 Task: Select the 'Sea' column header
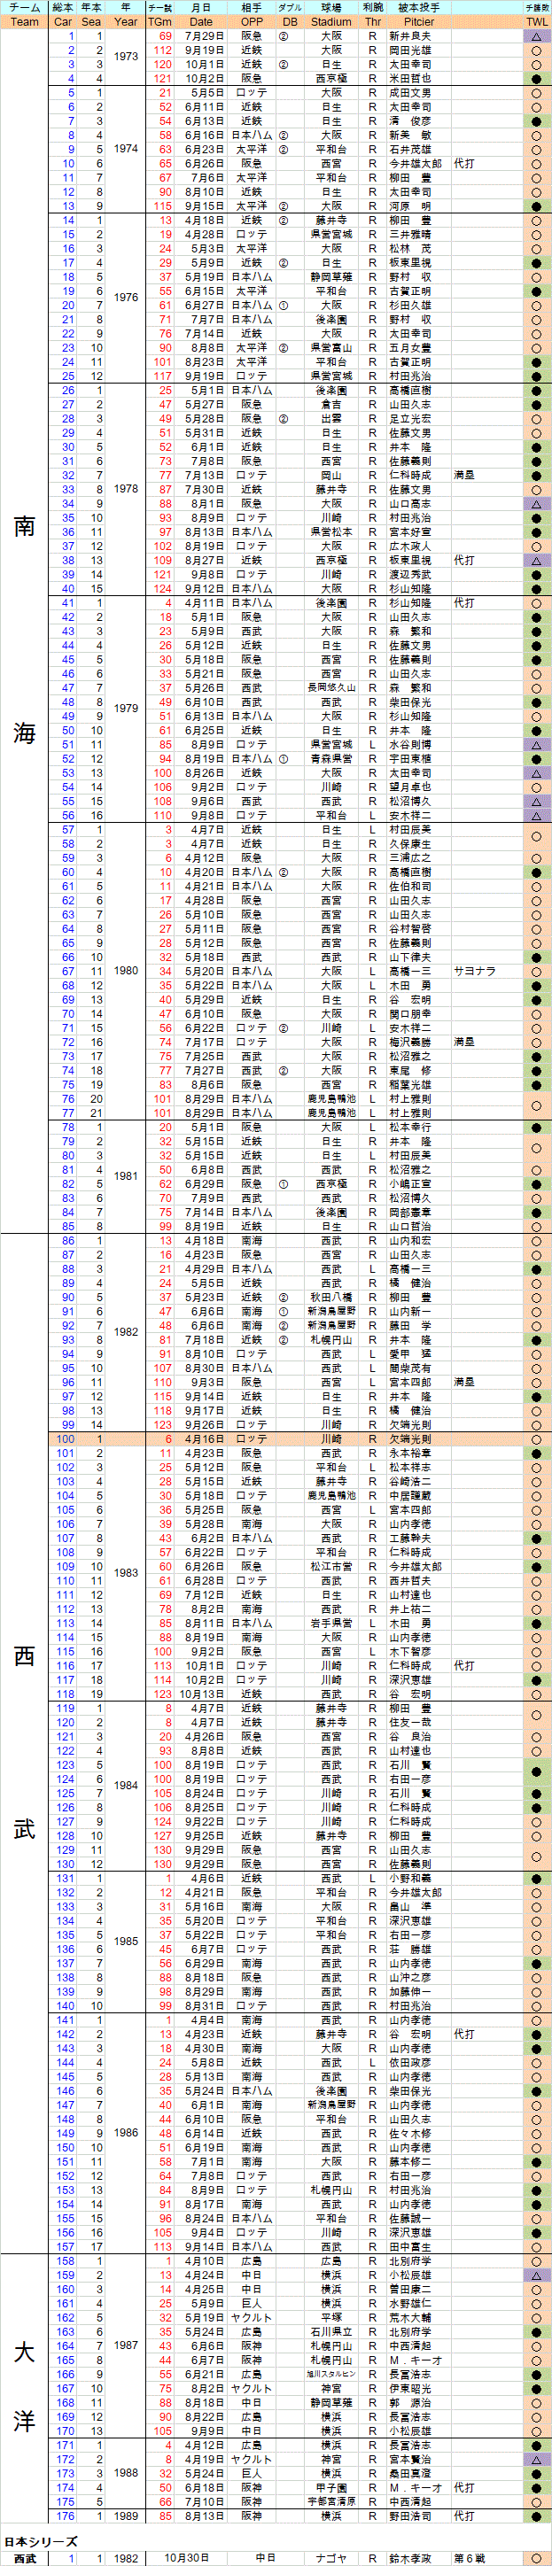[91, 22]
